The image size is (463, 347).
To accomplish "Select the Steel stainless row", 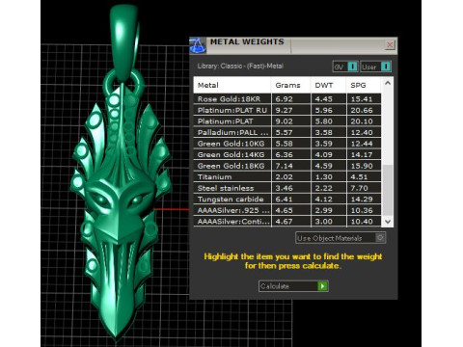I will click(x=287, y=188).
